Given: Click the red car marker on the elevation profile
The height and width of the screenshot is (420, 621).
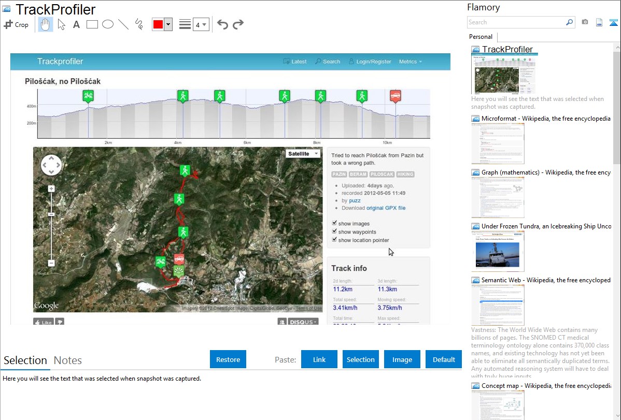Looking at the screenshot, I should [x=396, y=96].
